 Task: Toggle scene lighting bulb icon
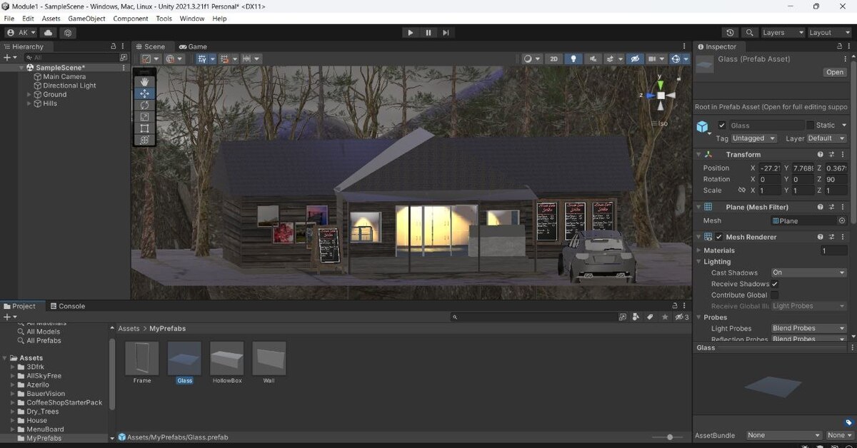[573, 59]
